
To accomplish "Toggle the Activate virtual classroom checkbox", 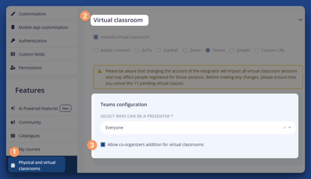I will pos(96,37).
